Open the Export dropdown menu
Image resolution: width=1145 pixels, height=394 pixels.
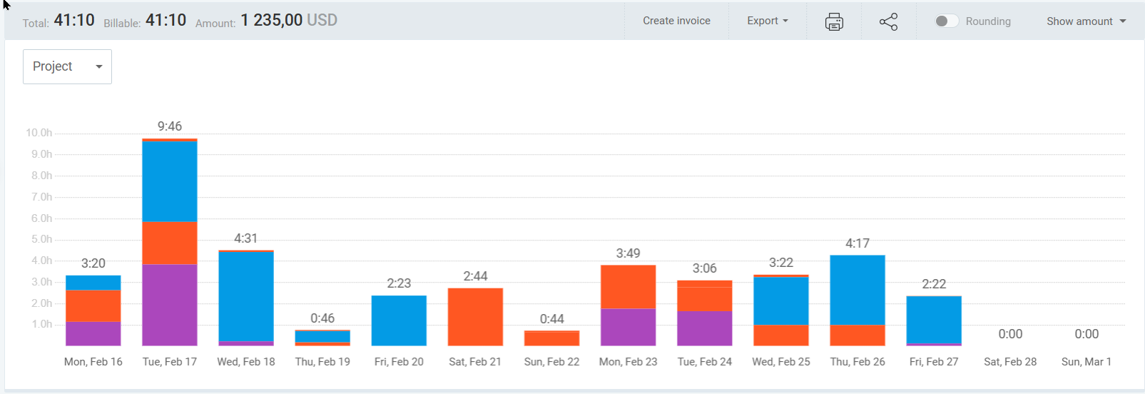click(767, 21)
